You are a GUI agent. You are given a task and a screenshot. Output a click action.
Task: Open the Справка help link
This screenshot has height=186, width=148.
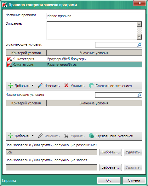[9, 181]
